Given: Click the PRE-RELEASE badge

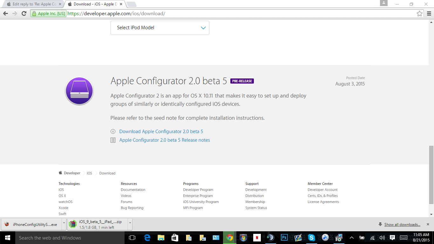Looking at the screenshot, I should click(242, 81).
